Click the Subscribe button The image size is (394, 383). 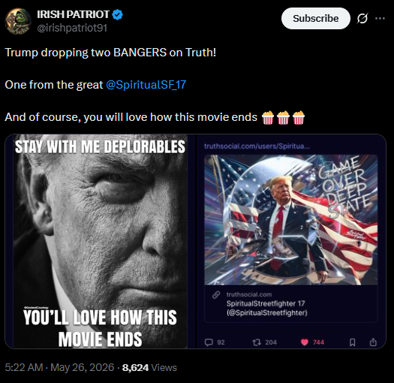click(316, 18)
